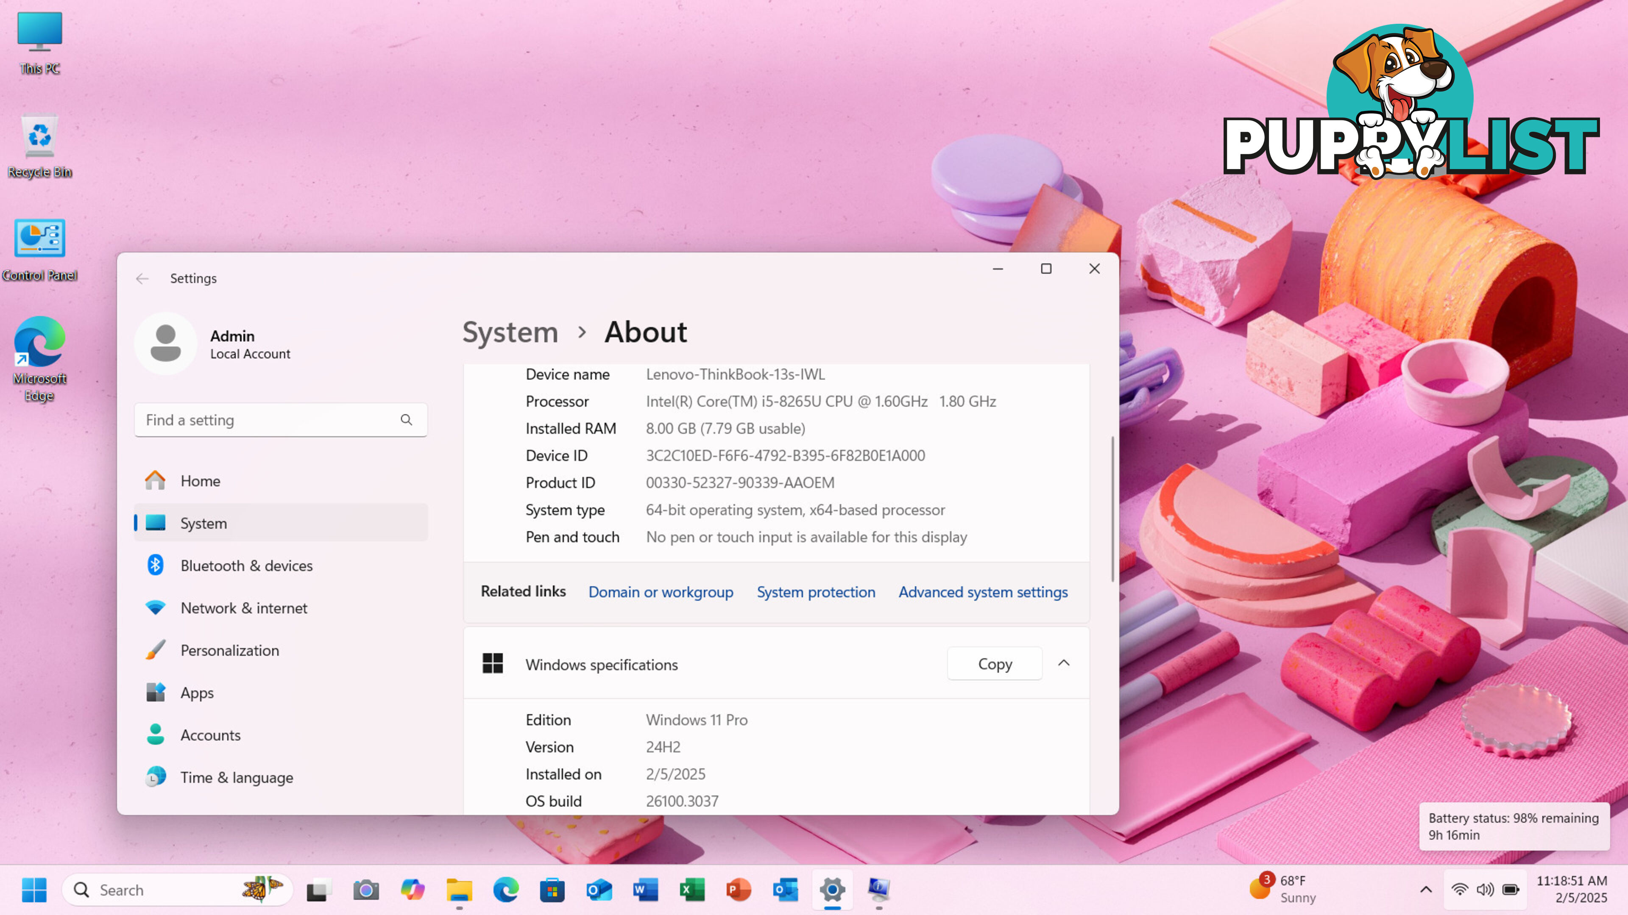
Task: Open Outlook (new) from the taskbar
Action: tap(599, 890)
